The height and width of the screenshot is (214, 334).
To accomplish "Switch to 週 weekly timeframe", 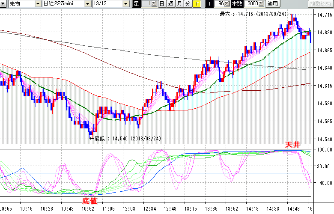I will coord(170,4).
